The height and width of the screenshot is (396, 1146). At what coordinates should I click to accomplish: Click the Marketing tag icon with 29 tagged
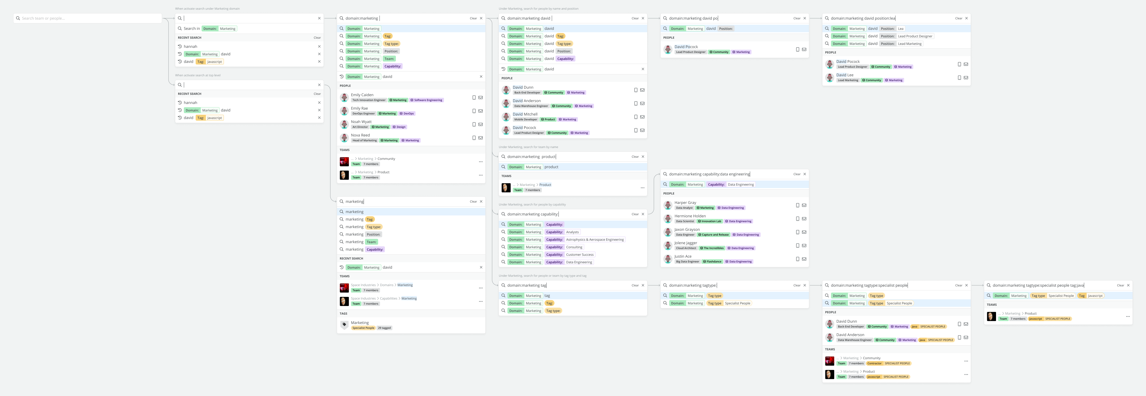344,325
